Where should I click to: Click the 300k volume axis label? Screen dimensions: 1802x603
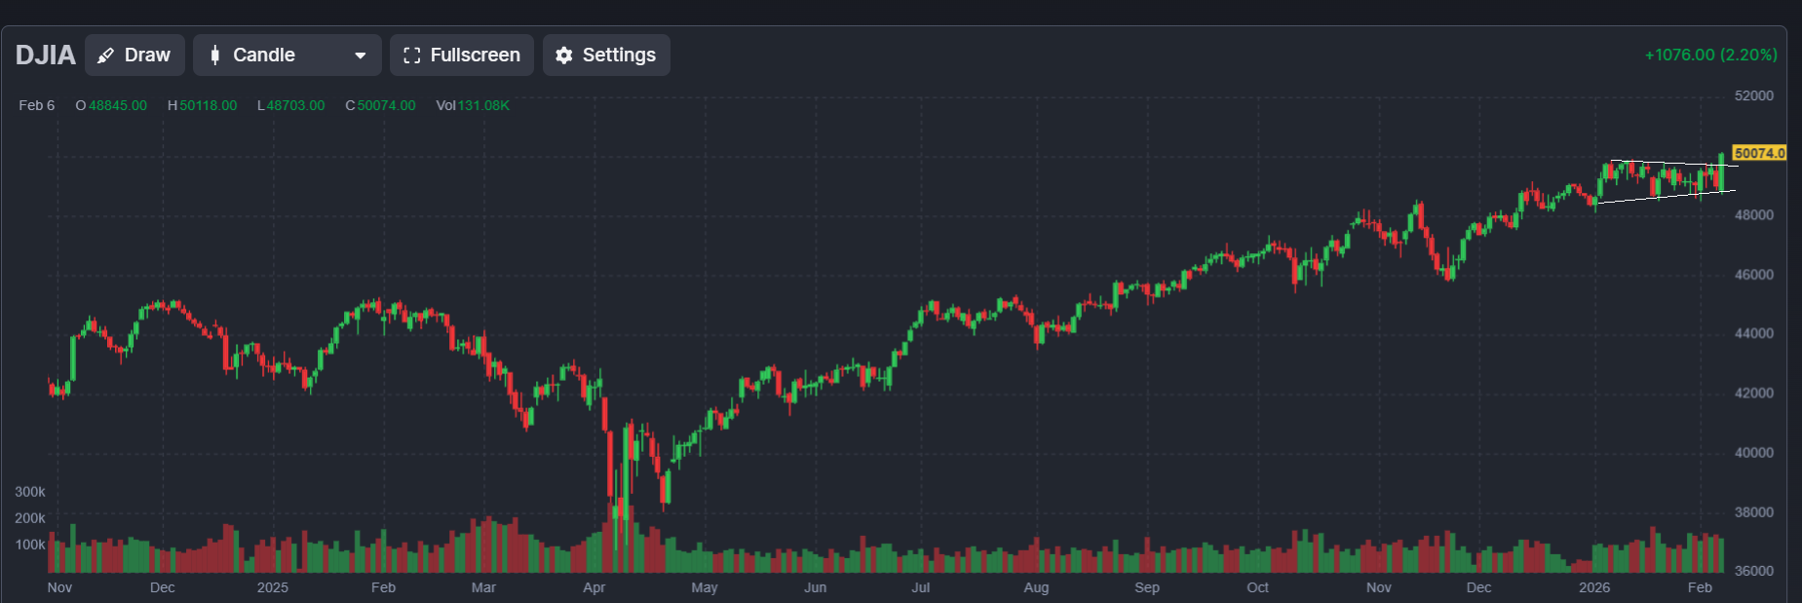pyautogui.click(x=30, y=492)
